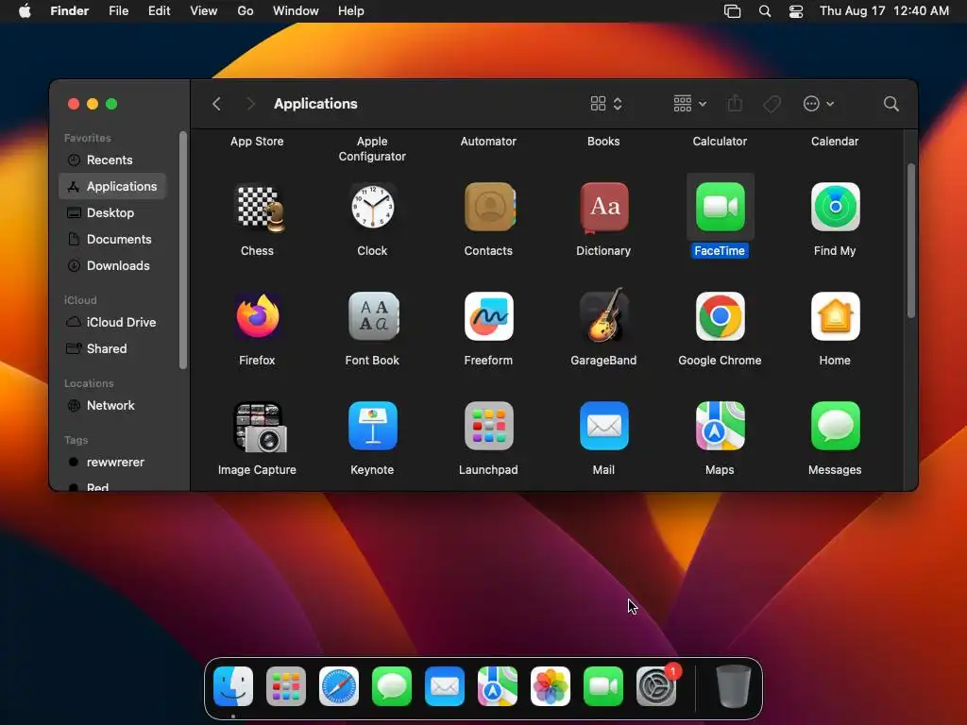This screenshot has height=725, width=967.
Task: Click the Contacts app icon
Action: 489,207
